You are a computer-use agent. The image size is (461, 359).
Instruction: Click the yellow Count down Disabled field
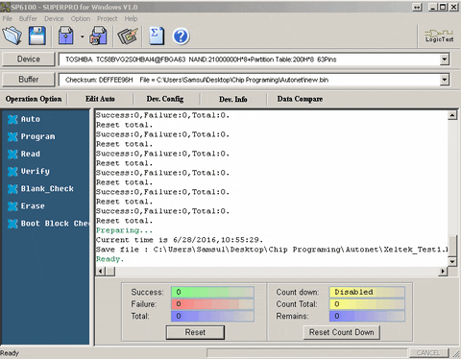pyautogui.click(x=367, y=292)
